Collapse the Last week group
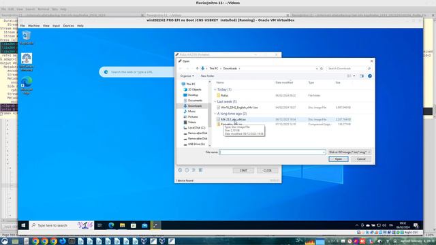 coord(215,101)
